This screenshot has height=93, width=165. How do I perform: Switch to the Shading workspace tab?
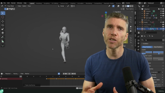73,3
